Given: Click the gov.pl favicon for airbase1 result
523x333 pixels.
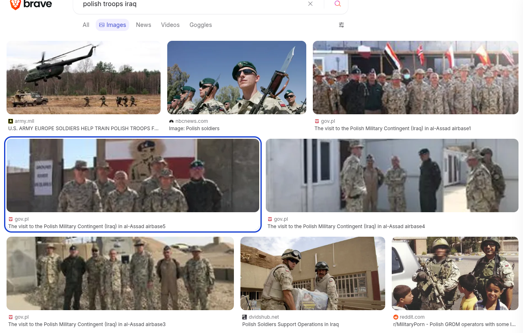Looking at the screenshot, I should (317, 121).
